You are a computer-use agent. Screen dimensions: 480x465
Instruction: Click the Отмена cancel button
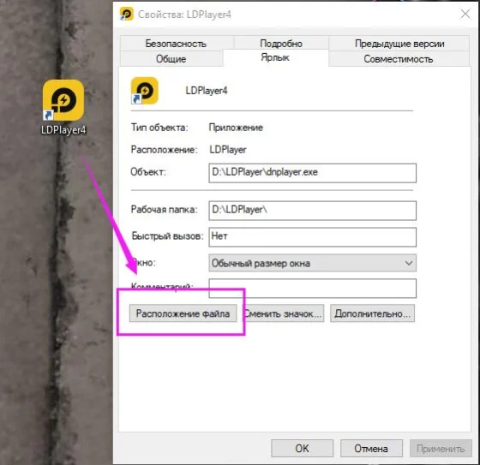pyautogui.click(x=371, y=449)
